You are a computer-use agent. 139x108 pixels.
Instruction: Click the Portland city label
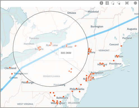[x=127, y=38]
